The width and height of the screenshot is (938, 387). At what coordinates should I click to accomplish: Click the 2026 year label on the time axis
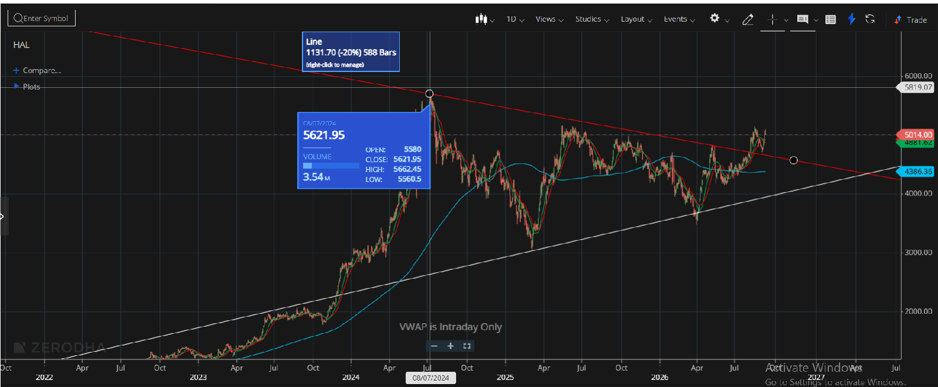[x=660, y=378]
